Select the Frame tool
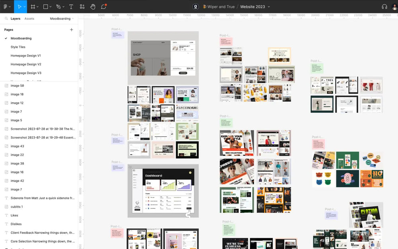 coord(33,7)
